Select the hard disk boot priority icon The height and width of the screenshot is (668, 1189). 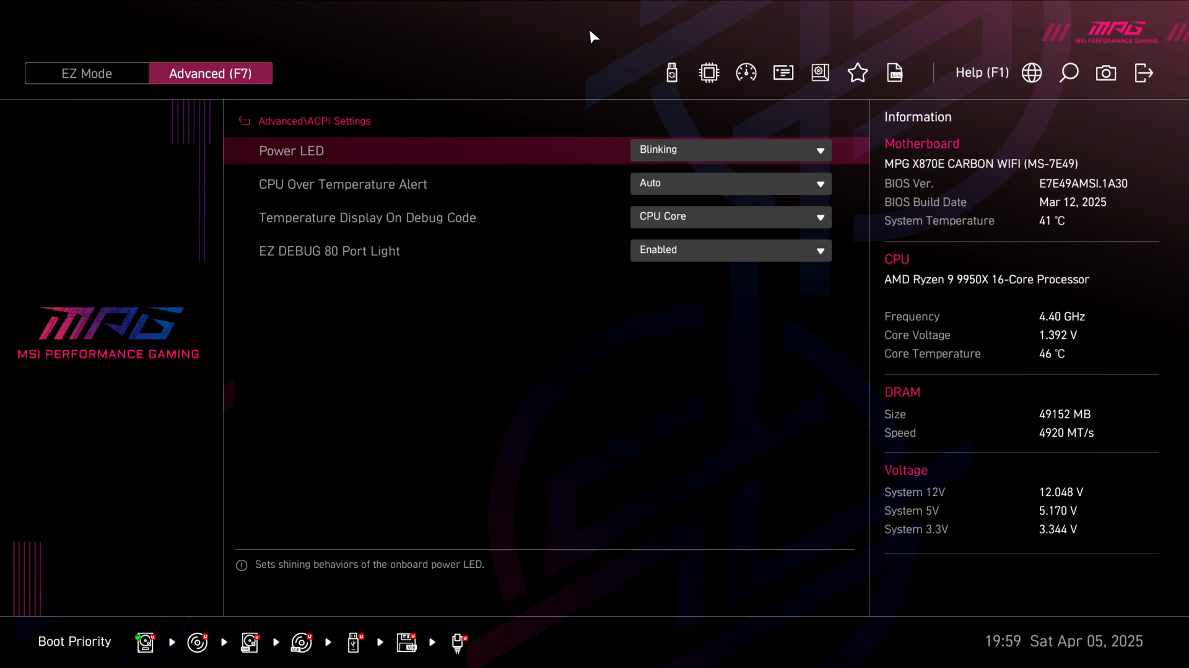(145, 643)
